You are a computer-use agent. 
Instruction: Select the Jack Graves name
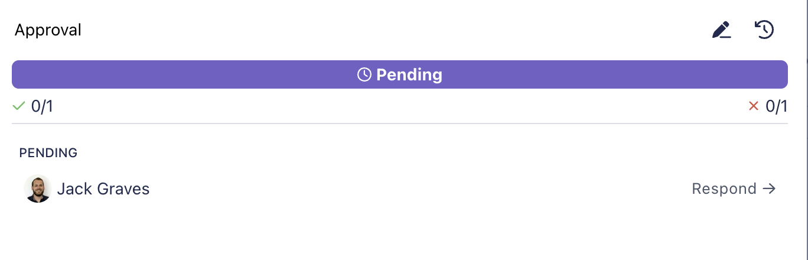[x=103, y=189]
